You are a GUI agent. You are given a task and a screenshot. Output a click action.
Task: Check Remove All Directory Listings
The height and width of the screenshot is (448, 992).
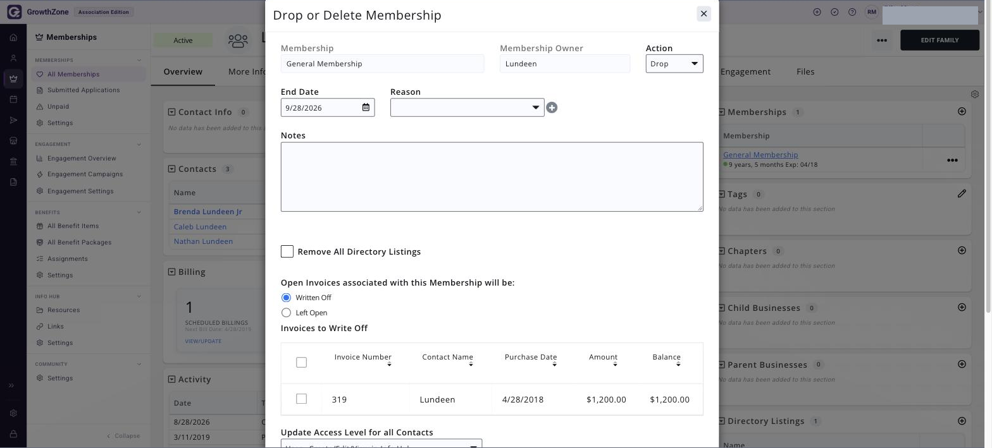[x=287, y=251]
